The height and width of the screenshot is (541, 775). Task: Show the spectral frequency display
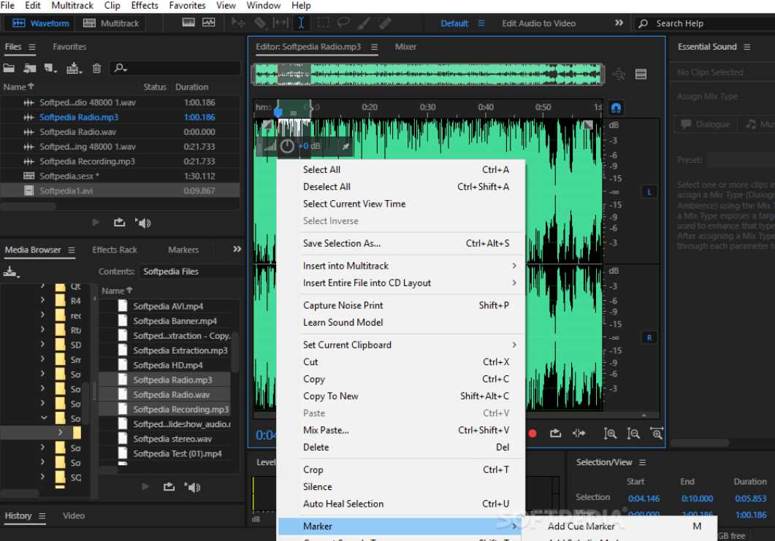tap(188, 23)
